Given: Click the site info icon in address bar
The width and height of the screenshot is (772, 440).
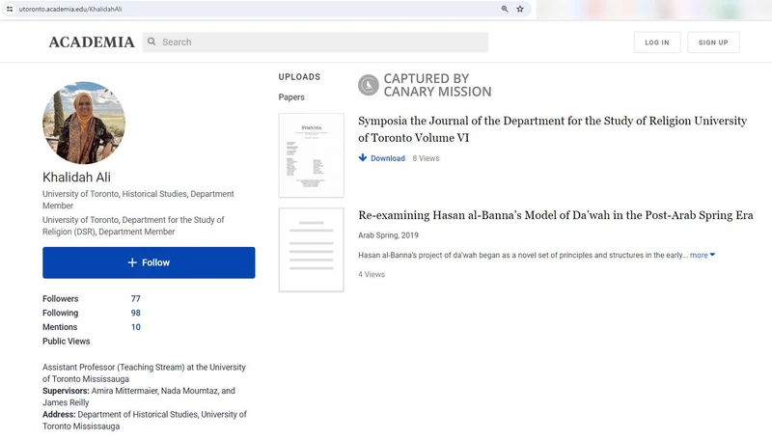Looking at the screenshot, I should [x=9, y=9].
